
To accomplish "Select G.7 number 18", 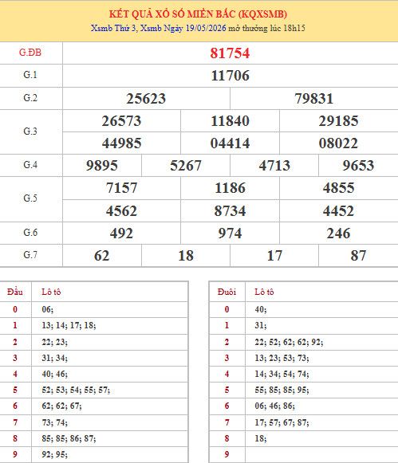I will [186, 256].
